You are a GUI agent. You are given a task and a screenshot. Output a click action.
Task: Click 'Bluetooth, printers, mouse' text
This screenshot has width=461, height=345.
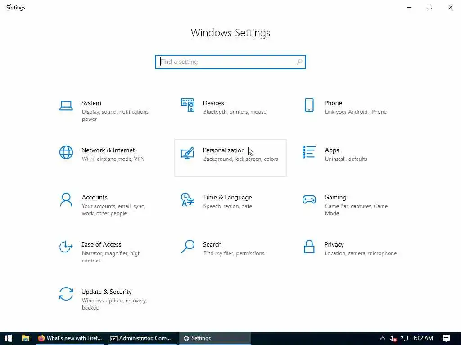[235, 112]
